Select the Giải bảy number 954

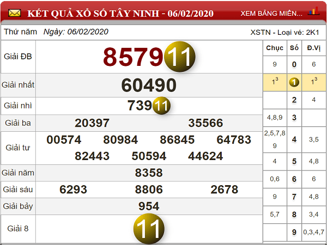click(x=149, y=206)
